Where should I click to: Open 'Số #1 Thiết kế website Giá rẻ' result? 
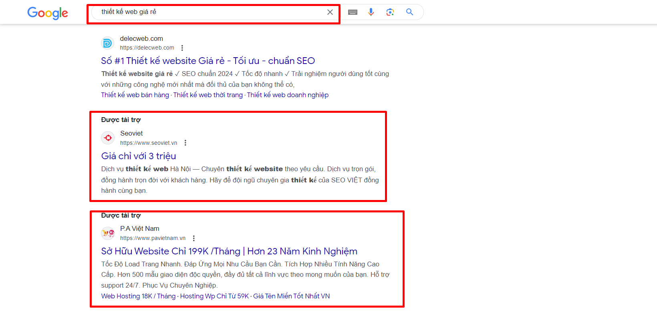coord(208,61)
